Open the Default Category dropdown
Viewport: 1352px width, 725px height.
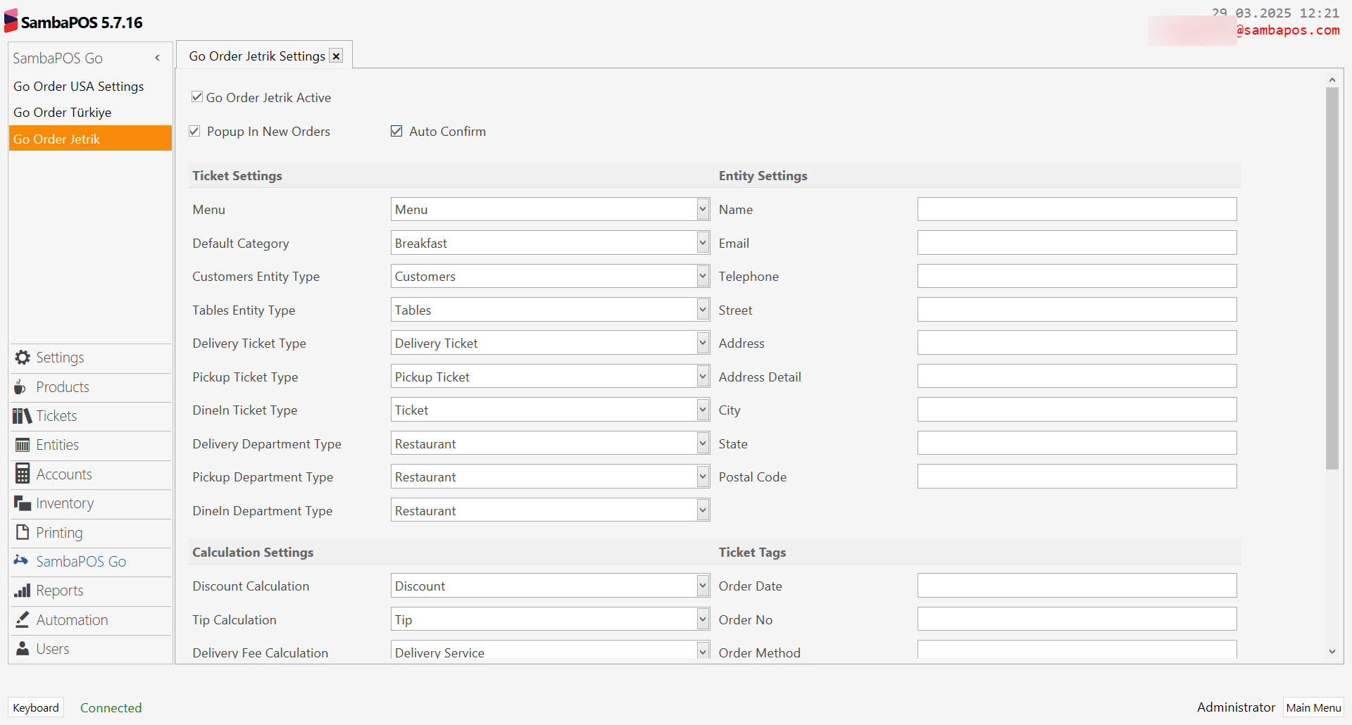click(x=701, y=242)
